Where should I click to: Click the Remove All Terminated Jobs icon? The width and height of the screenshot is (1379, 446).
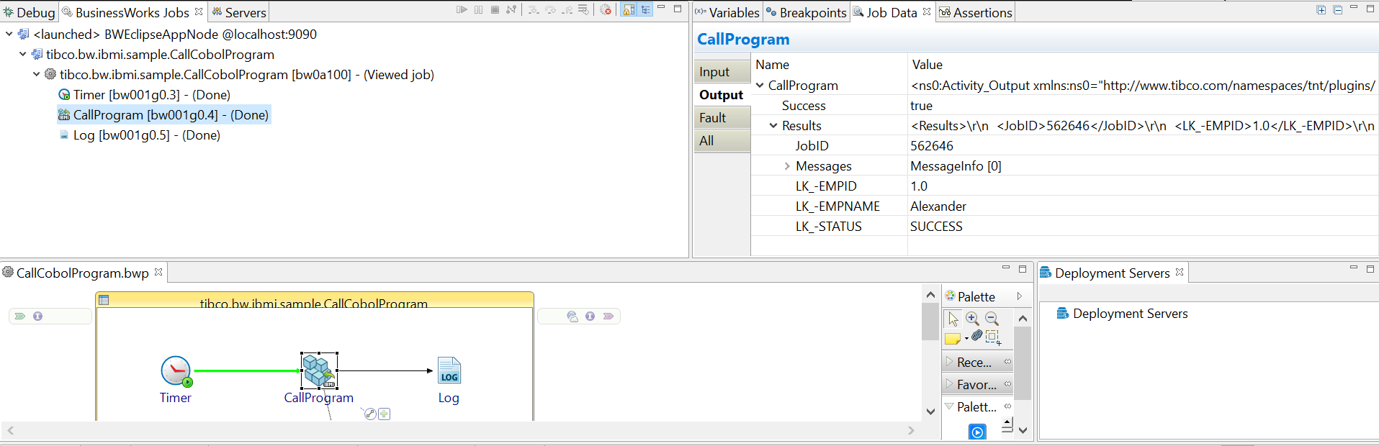[x=606, y=10]
